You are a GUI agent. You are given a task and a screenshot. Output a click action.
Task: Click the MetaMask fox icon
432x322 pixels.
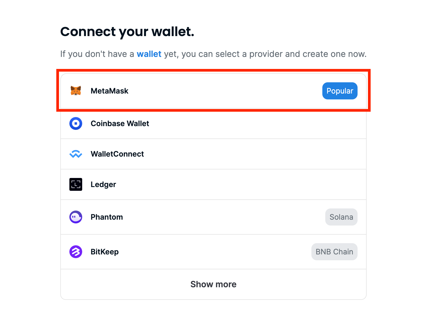pyautogui.click(x=76, y=91)
